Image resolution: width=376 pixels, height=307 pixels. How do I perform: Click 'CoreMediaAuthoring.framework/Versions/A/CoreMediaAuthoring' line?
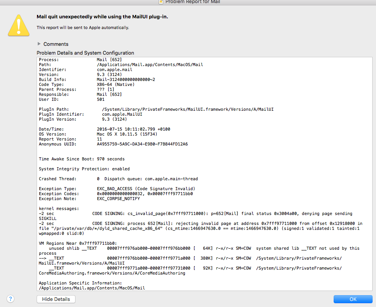point(112,273)
